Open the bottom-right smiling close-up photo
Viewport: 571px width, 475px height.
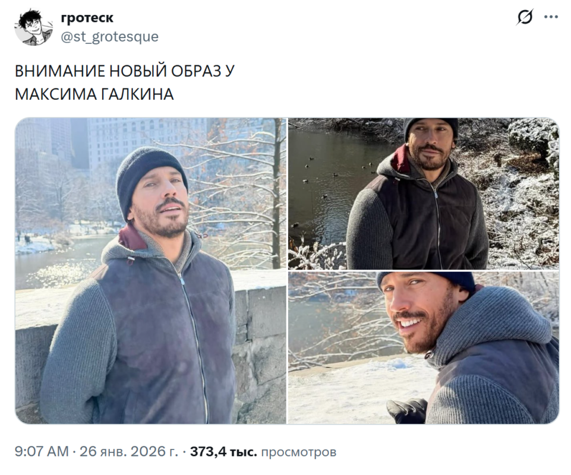[424, 348]
